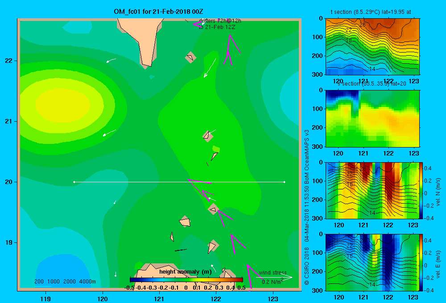The height and width of the screenshot is (303, 446).
Task: Click the 's section (33.5..35.5) lat=20' title
Action: click(x=372, y=84)
